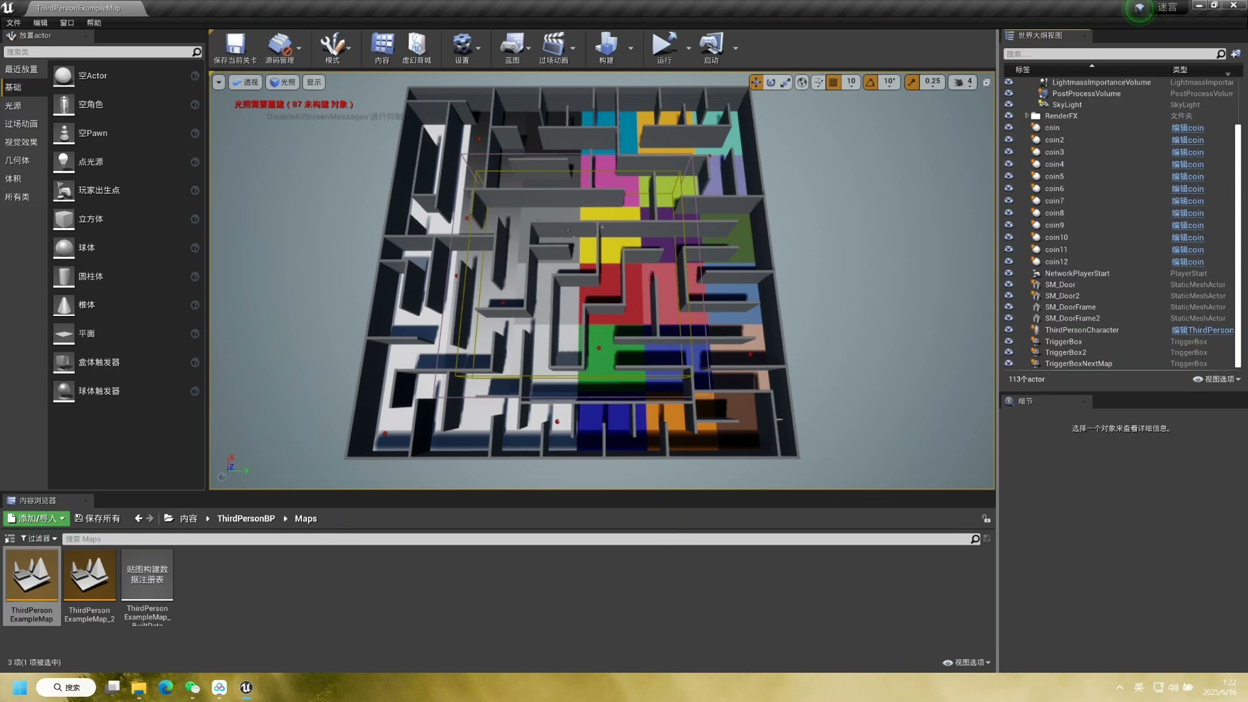Hide coin5 using its eye icon

(1009, 176)
